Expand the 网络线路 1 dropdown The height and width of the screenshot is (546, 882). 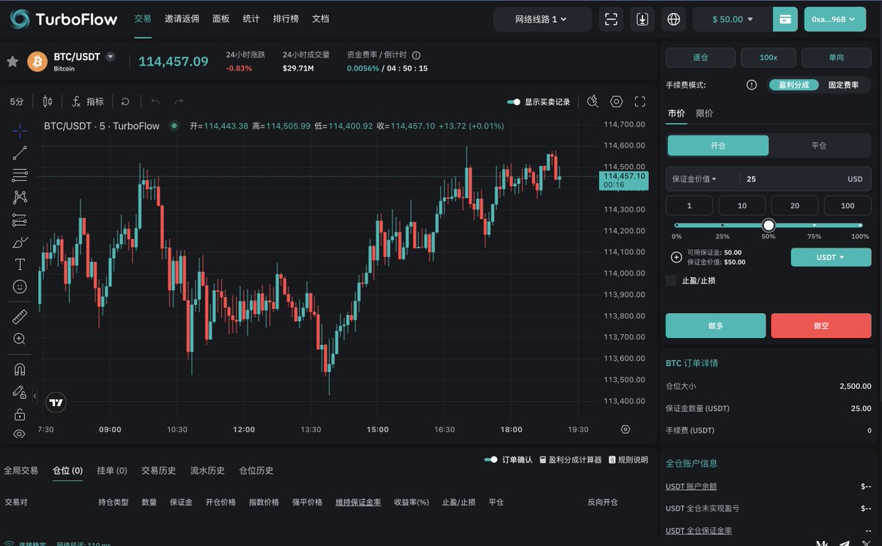pos(542,19)
